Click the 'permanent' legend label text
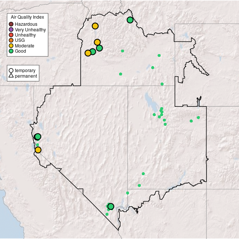This screenshot has height=239, width=239. pos(26,76)
